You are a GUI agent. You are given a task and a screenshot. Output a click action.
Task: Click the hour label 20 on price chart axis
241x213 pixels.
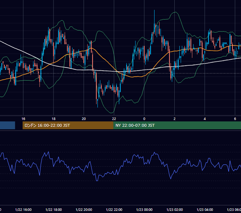pos(84,119)
